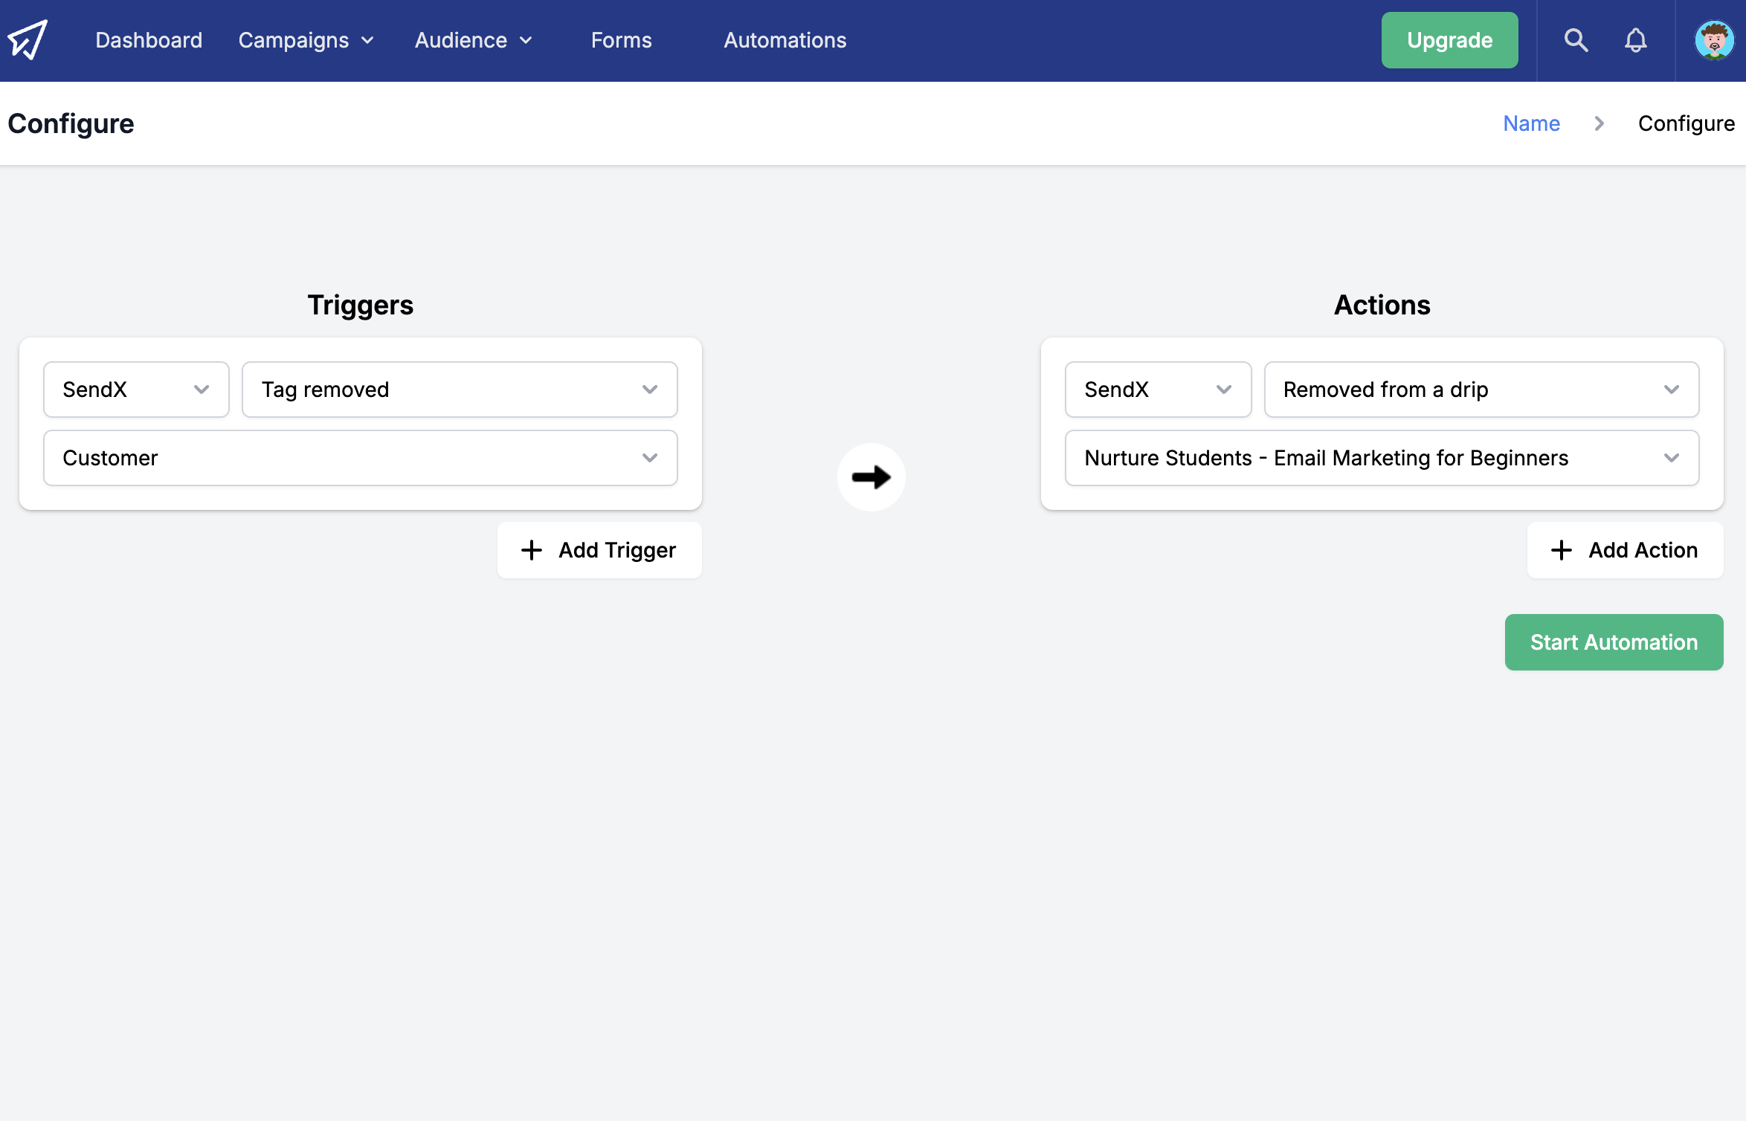The image size is (1746, 1121).
Task: Open notifications bell icon
Action: [x=1635, y=40]
